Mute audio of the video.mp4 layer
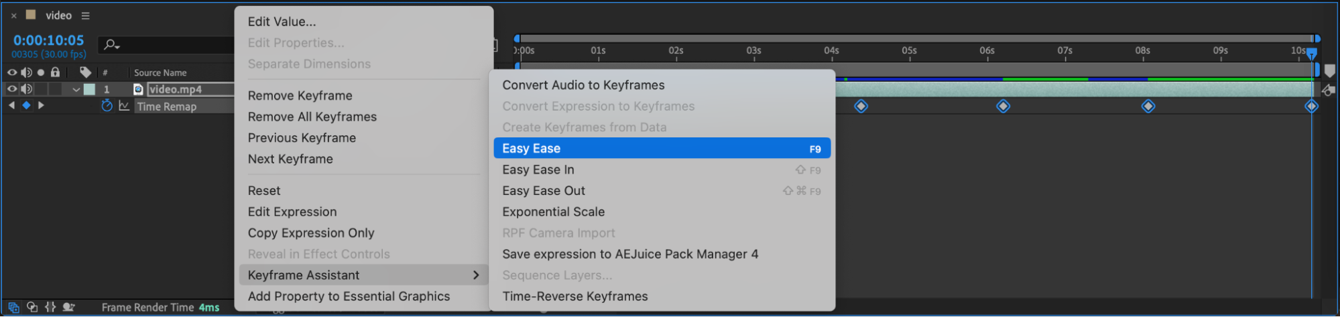The width and height of the screenshot is (1340, 317). 26,88
